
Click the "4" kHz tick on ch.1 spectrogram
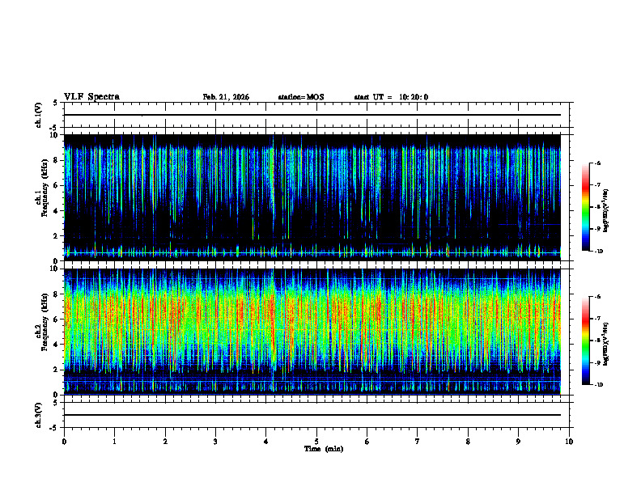point(56,211)
